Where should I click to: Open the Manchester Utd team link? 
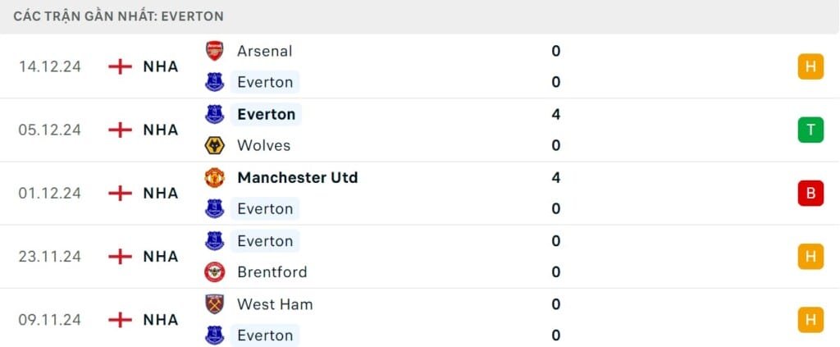click(297, 177)
